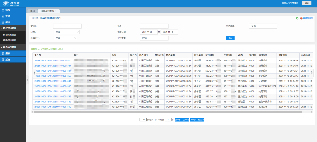
Task: Open the 报表 sidebar menu
Action: click(x=13, y=53)
